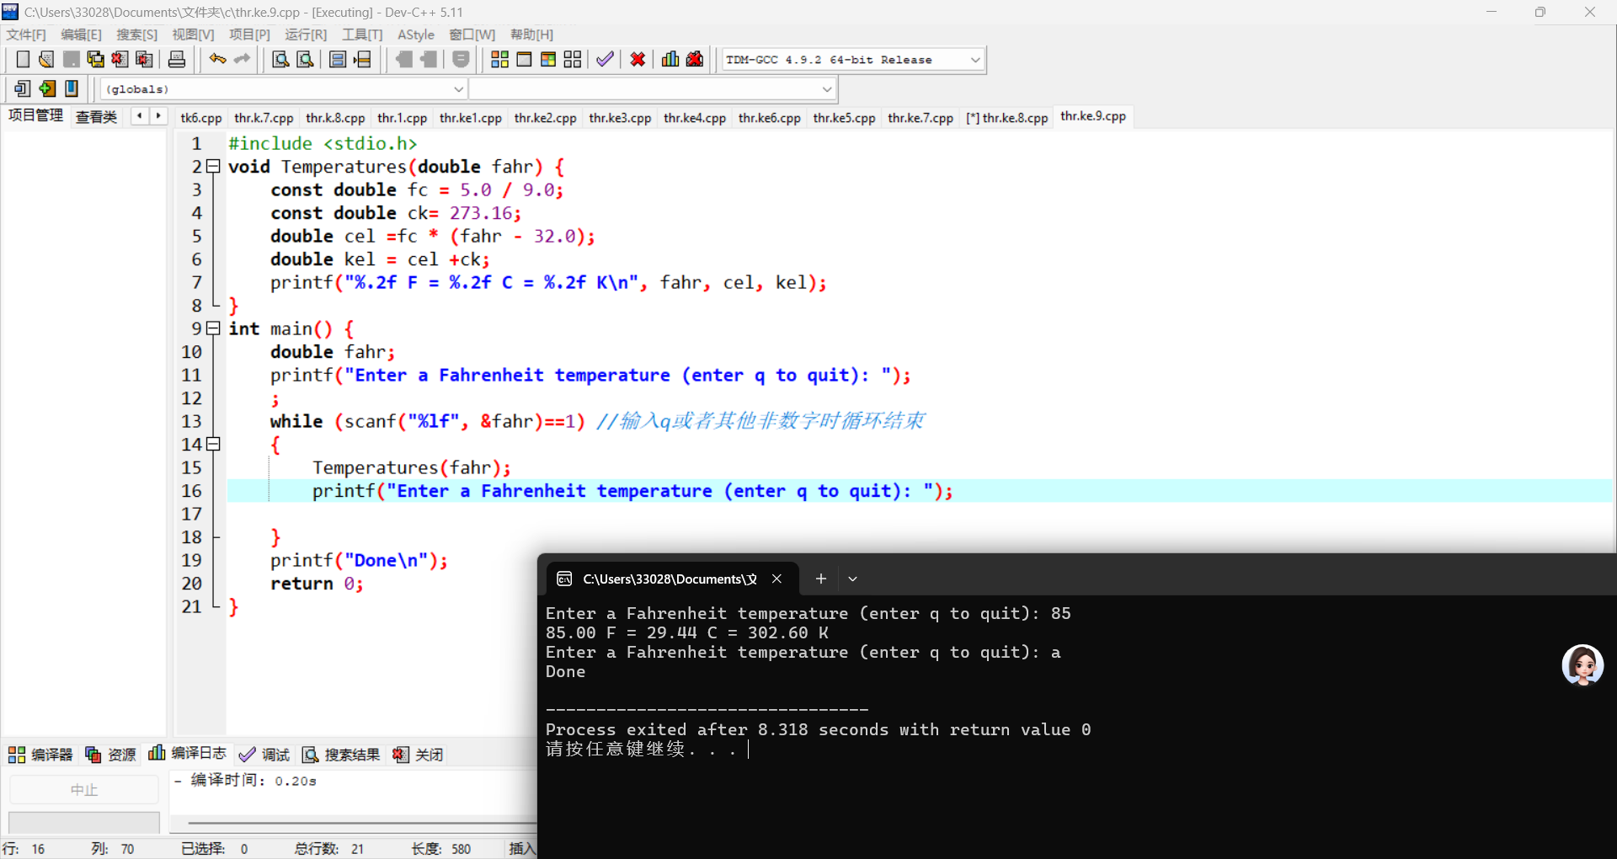Click the printf("Done\n") code line
The width and height of the screenshot is (1617, 859).
tap(359, 561)
